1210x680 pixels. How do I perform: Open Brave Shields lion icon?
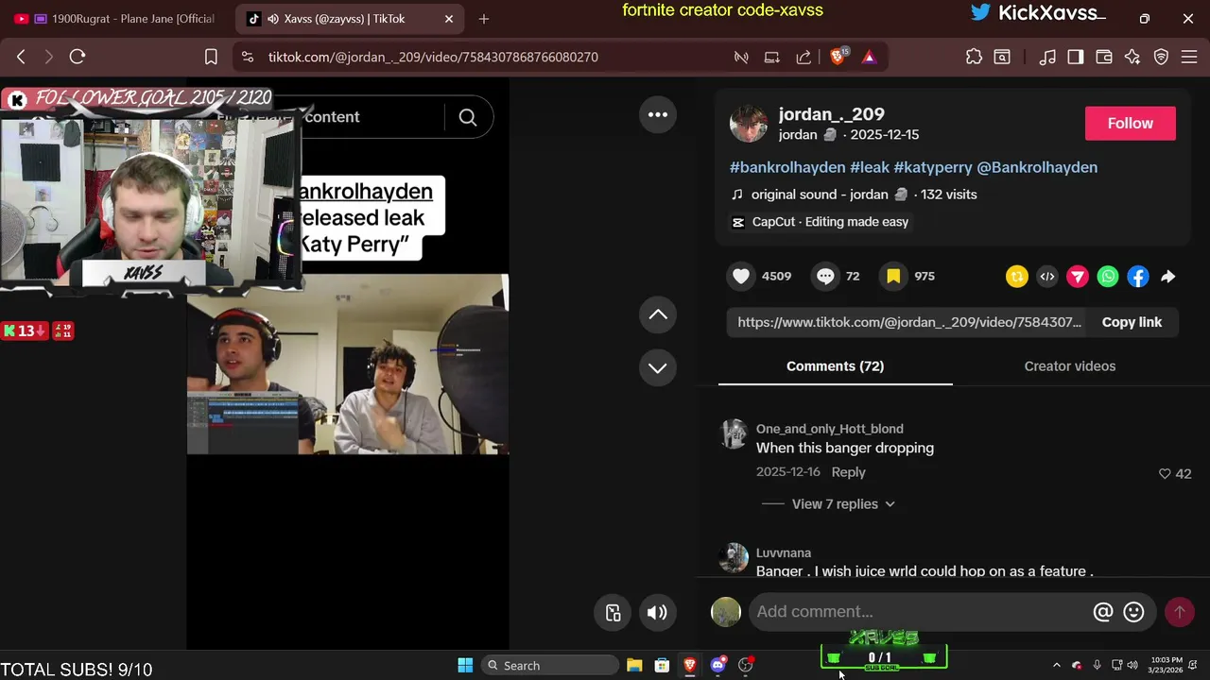pos(838,58)
